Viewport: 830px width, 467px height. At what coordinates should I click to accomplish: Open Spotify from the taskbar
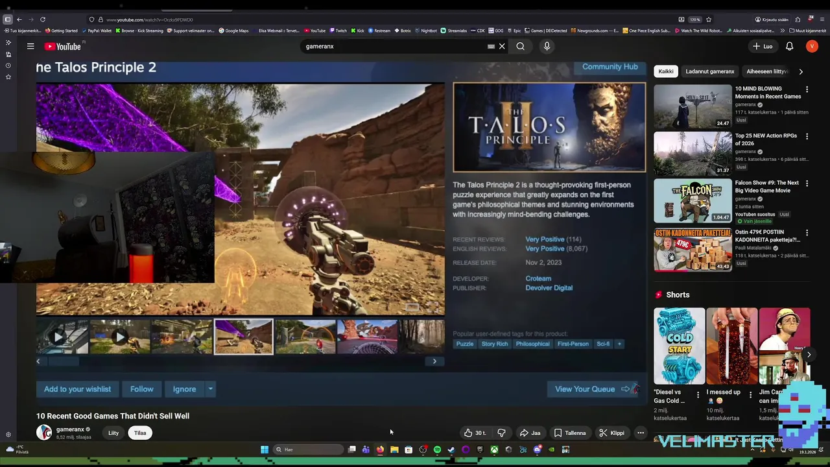point(437,449)
